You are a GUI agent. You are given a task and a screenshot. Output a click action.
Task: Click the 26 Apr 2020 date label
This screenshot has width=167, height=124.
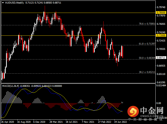click(x=8, y=122)
